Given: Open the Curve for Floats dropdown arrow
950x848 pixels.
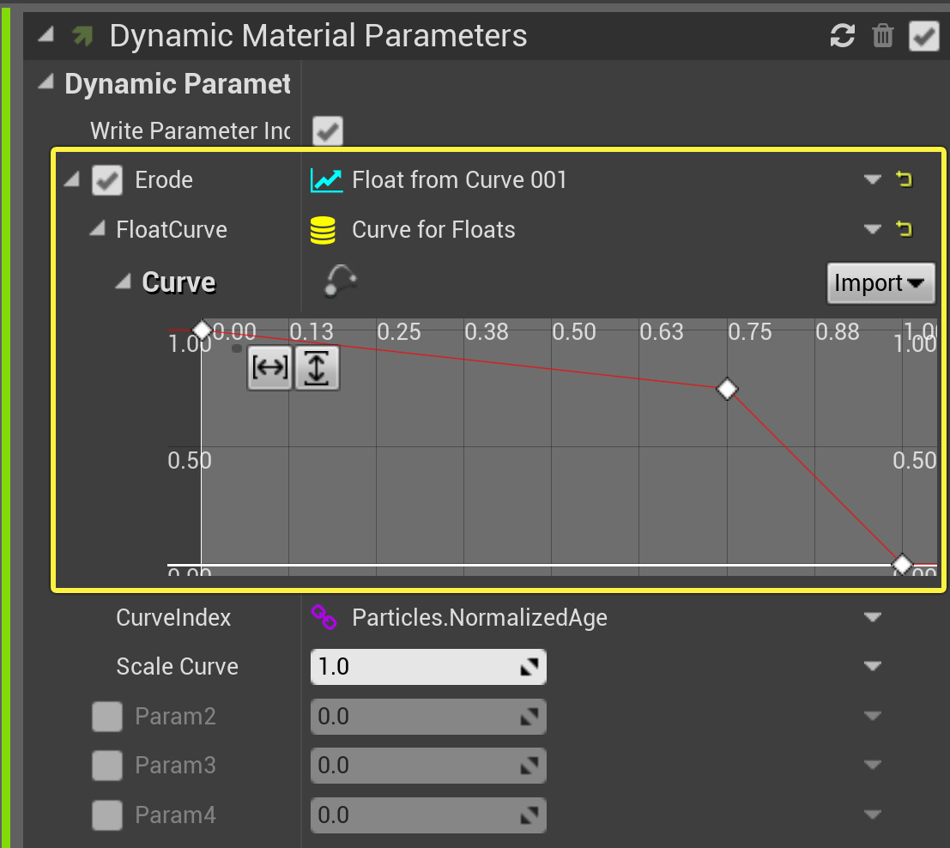Looking at the screenshot, I should click(873, 229).
